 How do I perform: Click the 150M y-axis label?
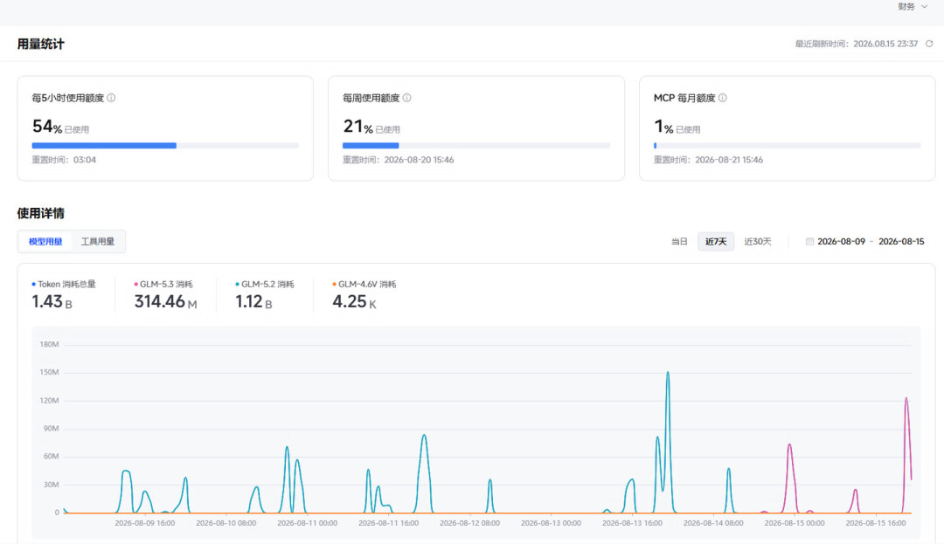coord(49,373)
